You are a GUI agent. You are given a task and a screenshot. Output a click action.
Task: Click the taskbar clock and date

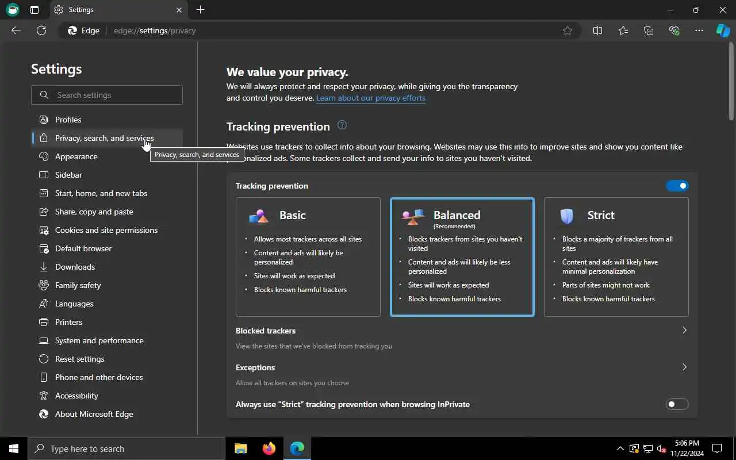686,448
